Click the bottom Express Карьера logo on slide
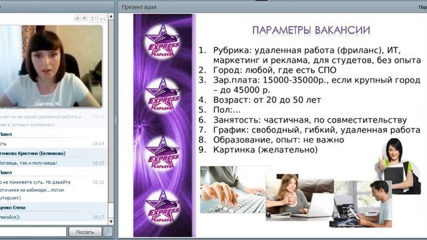Viewport: 427px width, 240px height. [163, 207]
